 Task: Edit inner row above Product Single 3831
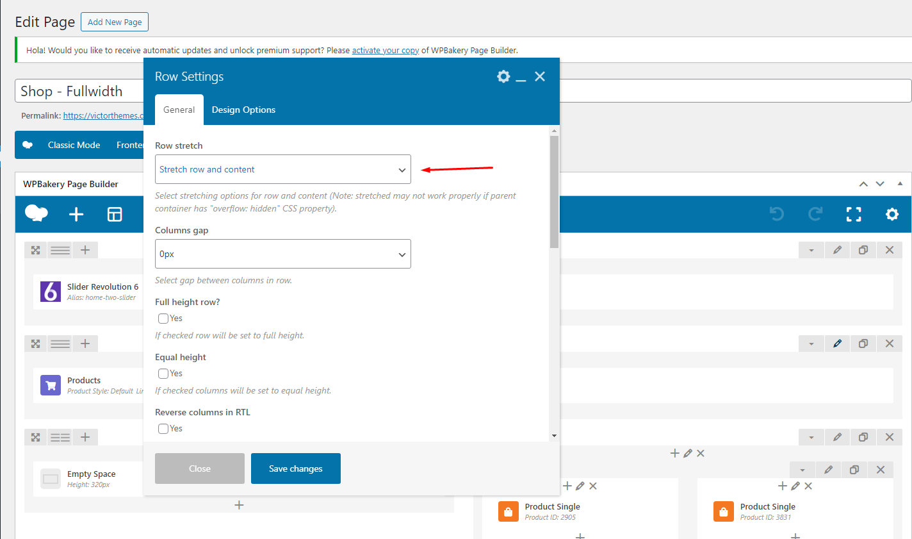click(828, 470)
